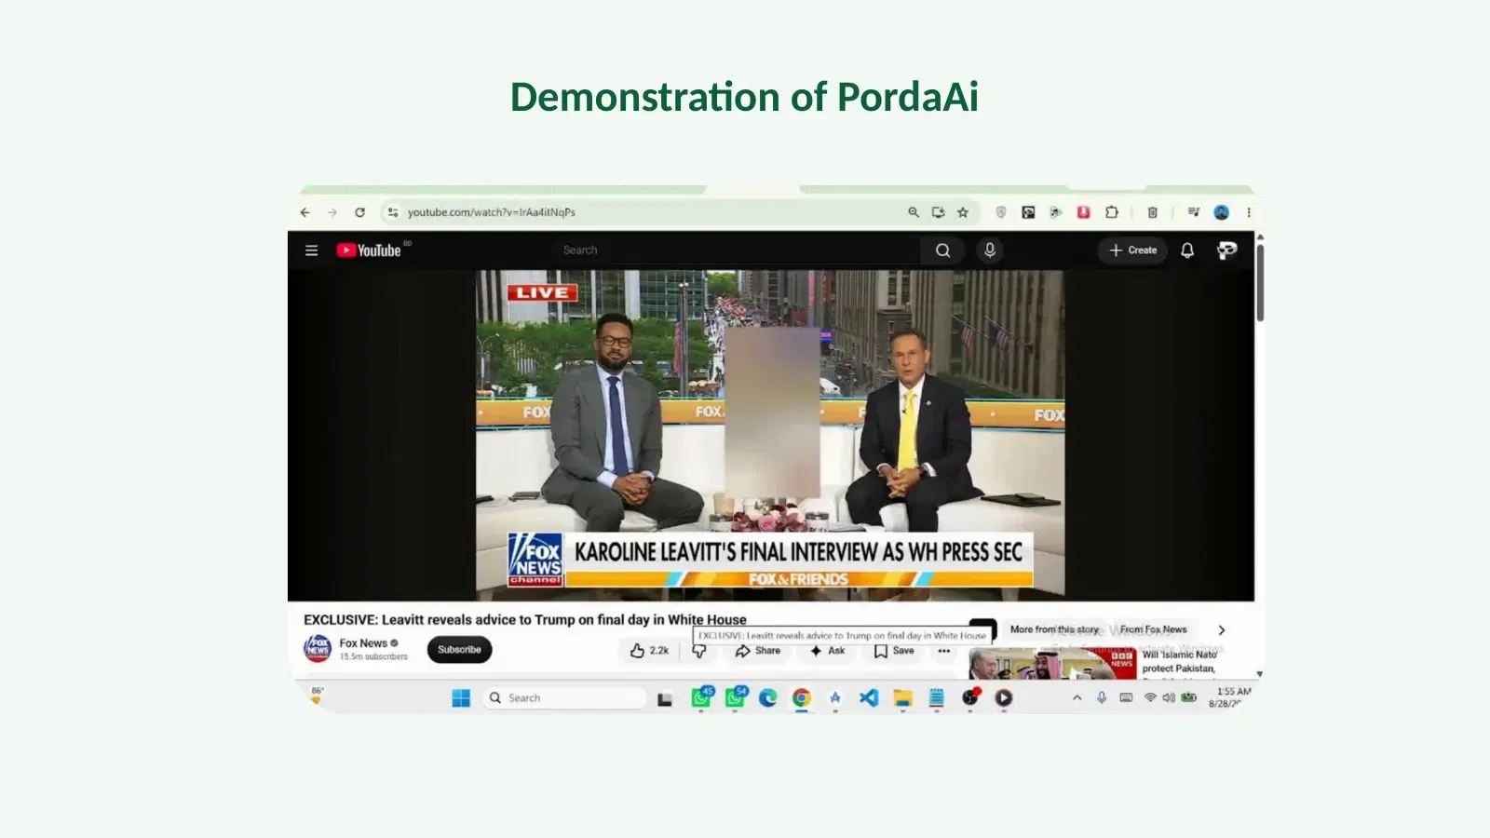Open the Chrome profile avatar
The image size is (1490, 838).
1221,212
